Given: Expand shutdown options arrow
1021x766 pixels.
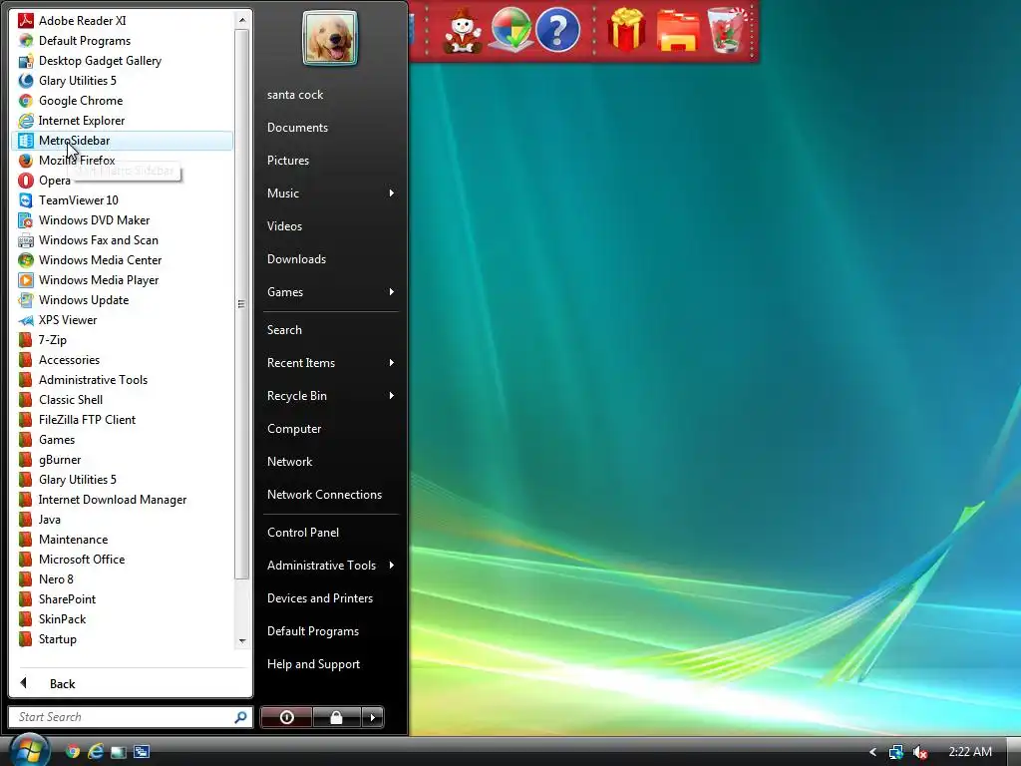Looking at the screenshot, I should pyautogui.click(x=373, y=717).
